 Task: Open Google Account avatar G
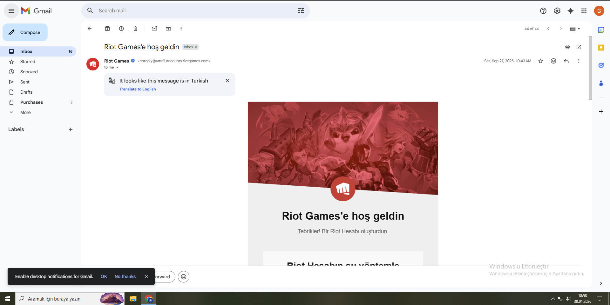[599, 11]
